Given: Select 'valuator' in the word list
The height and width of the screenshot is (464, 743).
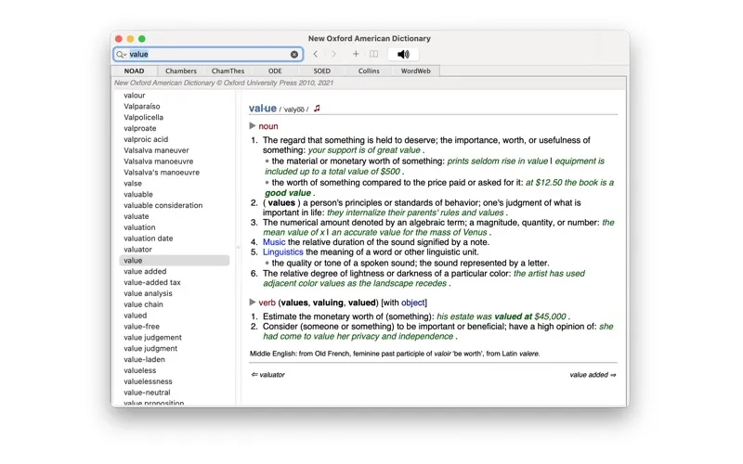Looking at the screenshot, I should coord(137,249).
